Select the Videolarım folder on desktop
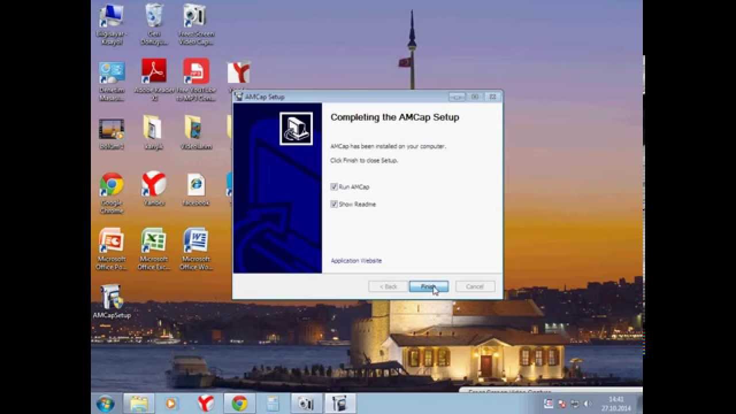The height and width of the screenshot is (414, 736). click(x=196, y=133)
